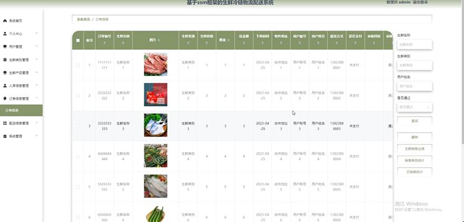
Task: Click the icon beside 生鲜类别管理
Action: 4,60
